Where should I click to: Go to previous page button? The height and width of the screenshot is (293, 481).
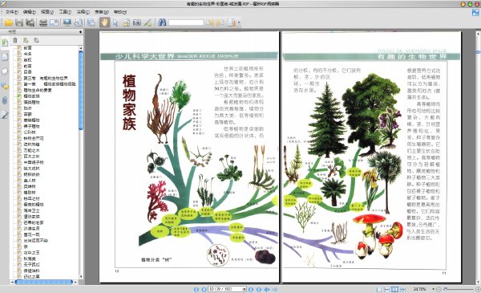[204, 289]
